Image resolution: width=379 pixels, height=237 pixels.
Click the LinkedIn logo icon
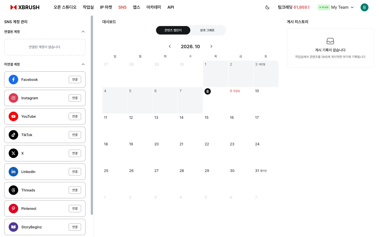tap(13, 172)
